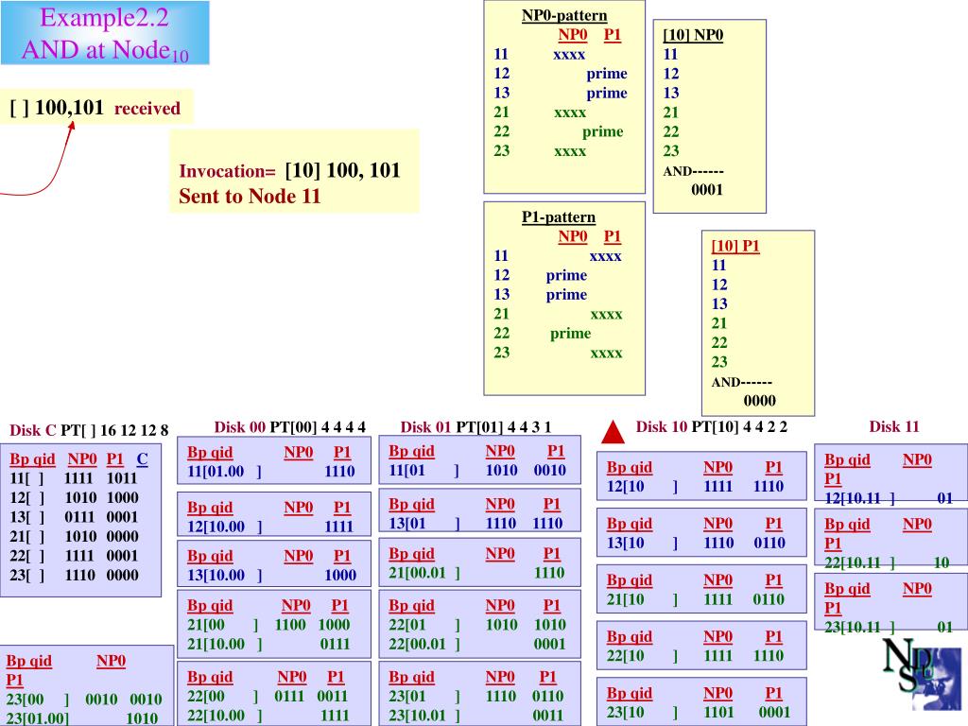Select Disk 01 entry "22[00.01 ] 0001"
968x726 pixels.
coord(476,645)
